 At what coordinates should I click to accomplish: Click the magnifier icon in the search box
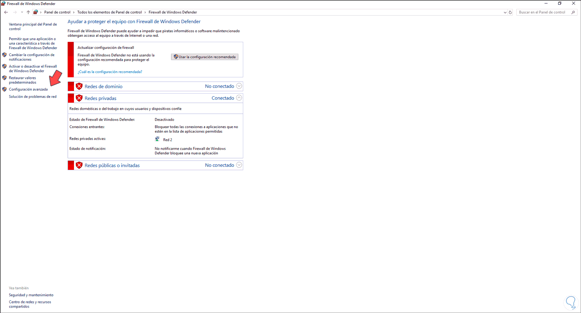pyautogui.click(x=574, y=12)
